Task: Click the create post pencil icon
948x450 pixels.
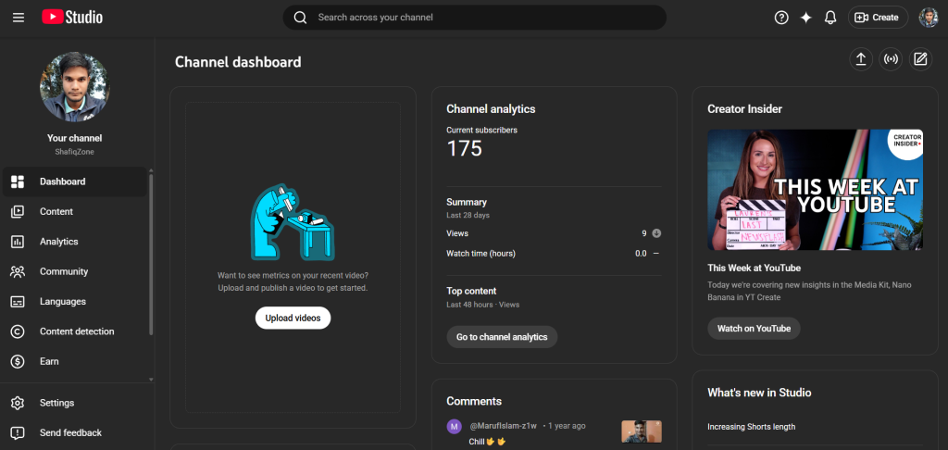Action: coord(920,59)
